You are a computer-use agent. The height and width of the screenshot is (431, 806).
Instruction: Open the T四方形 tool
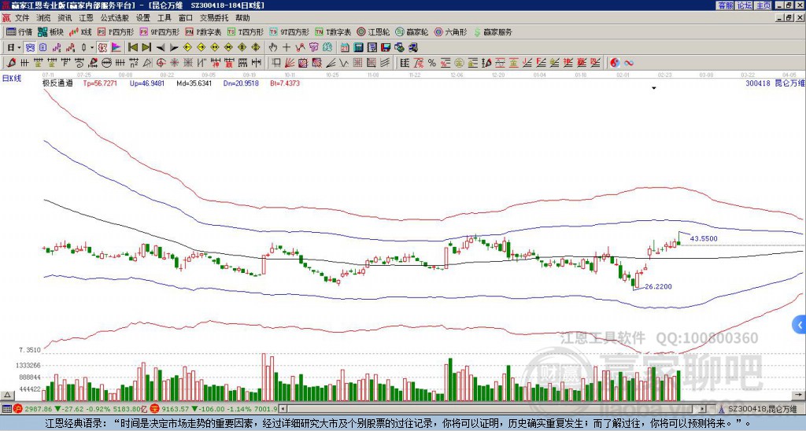coord(246,31)
